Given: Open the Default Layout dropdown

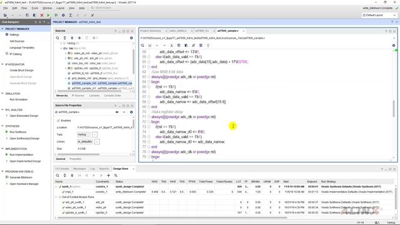Looking at the screenshot, I should point(379,15).
